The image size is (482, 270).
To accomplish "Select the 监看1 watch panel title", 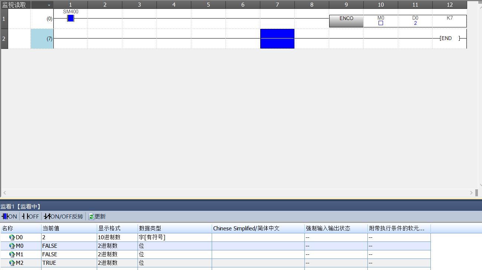I will 20,207.
